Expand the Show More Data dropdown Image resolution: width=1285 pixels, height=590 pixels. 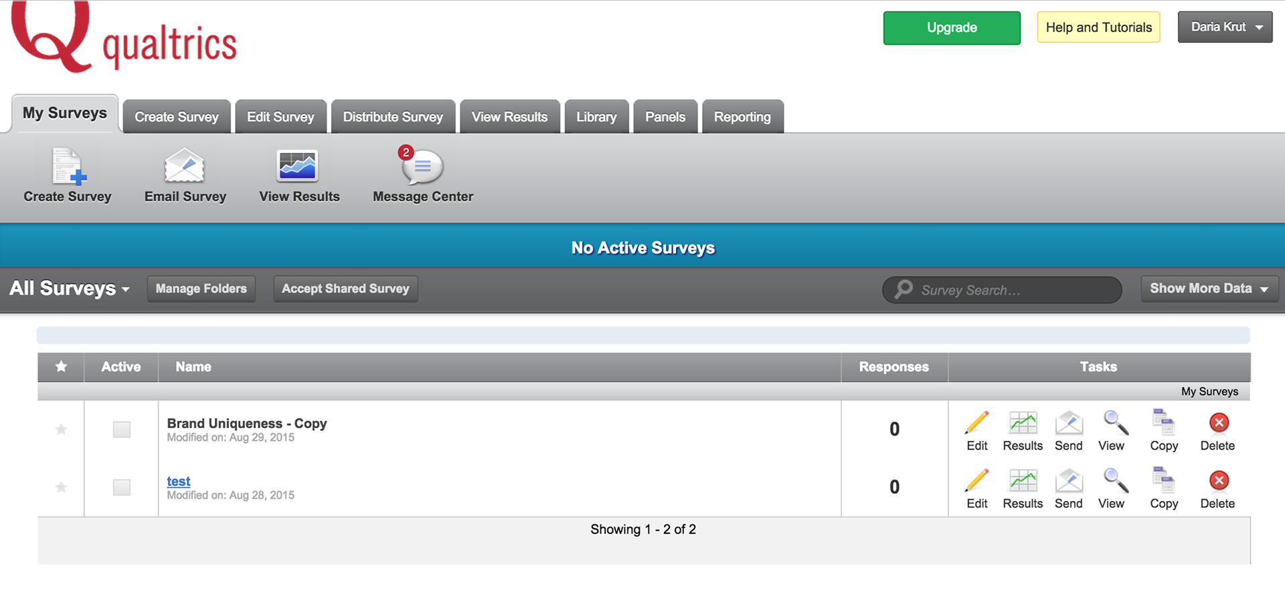1209,288
